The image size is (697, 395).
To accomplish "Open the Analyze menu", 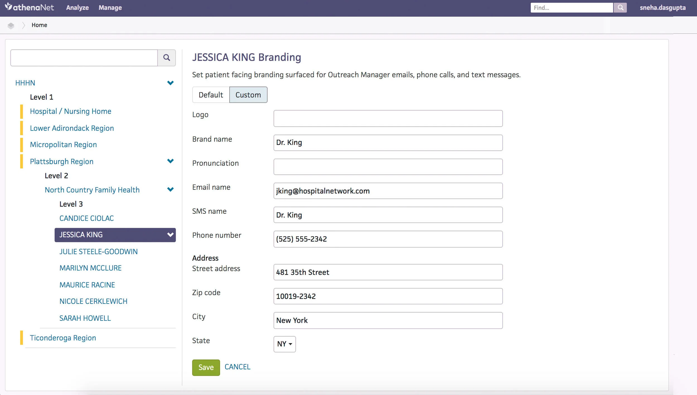I will [x=77, y=8].
